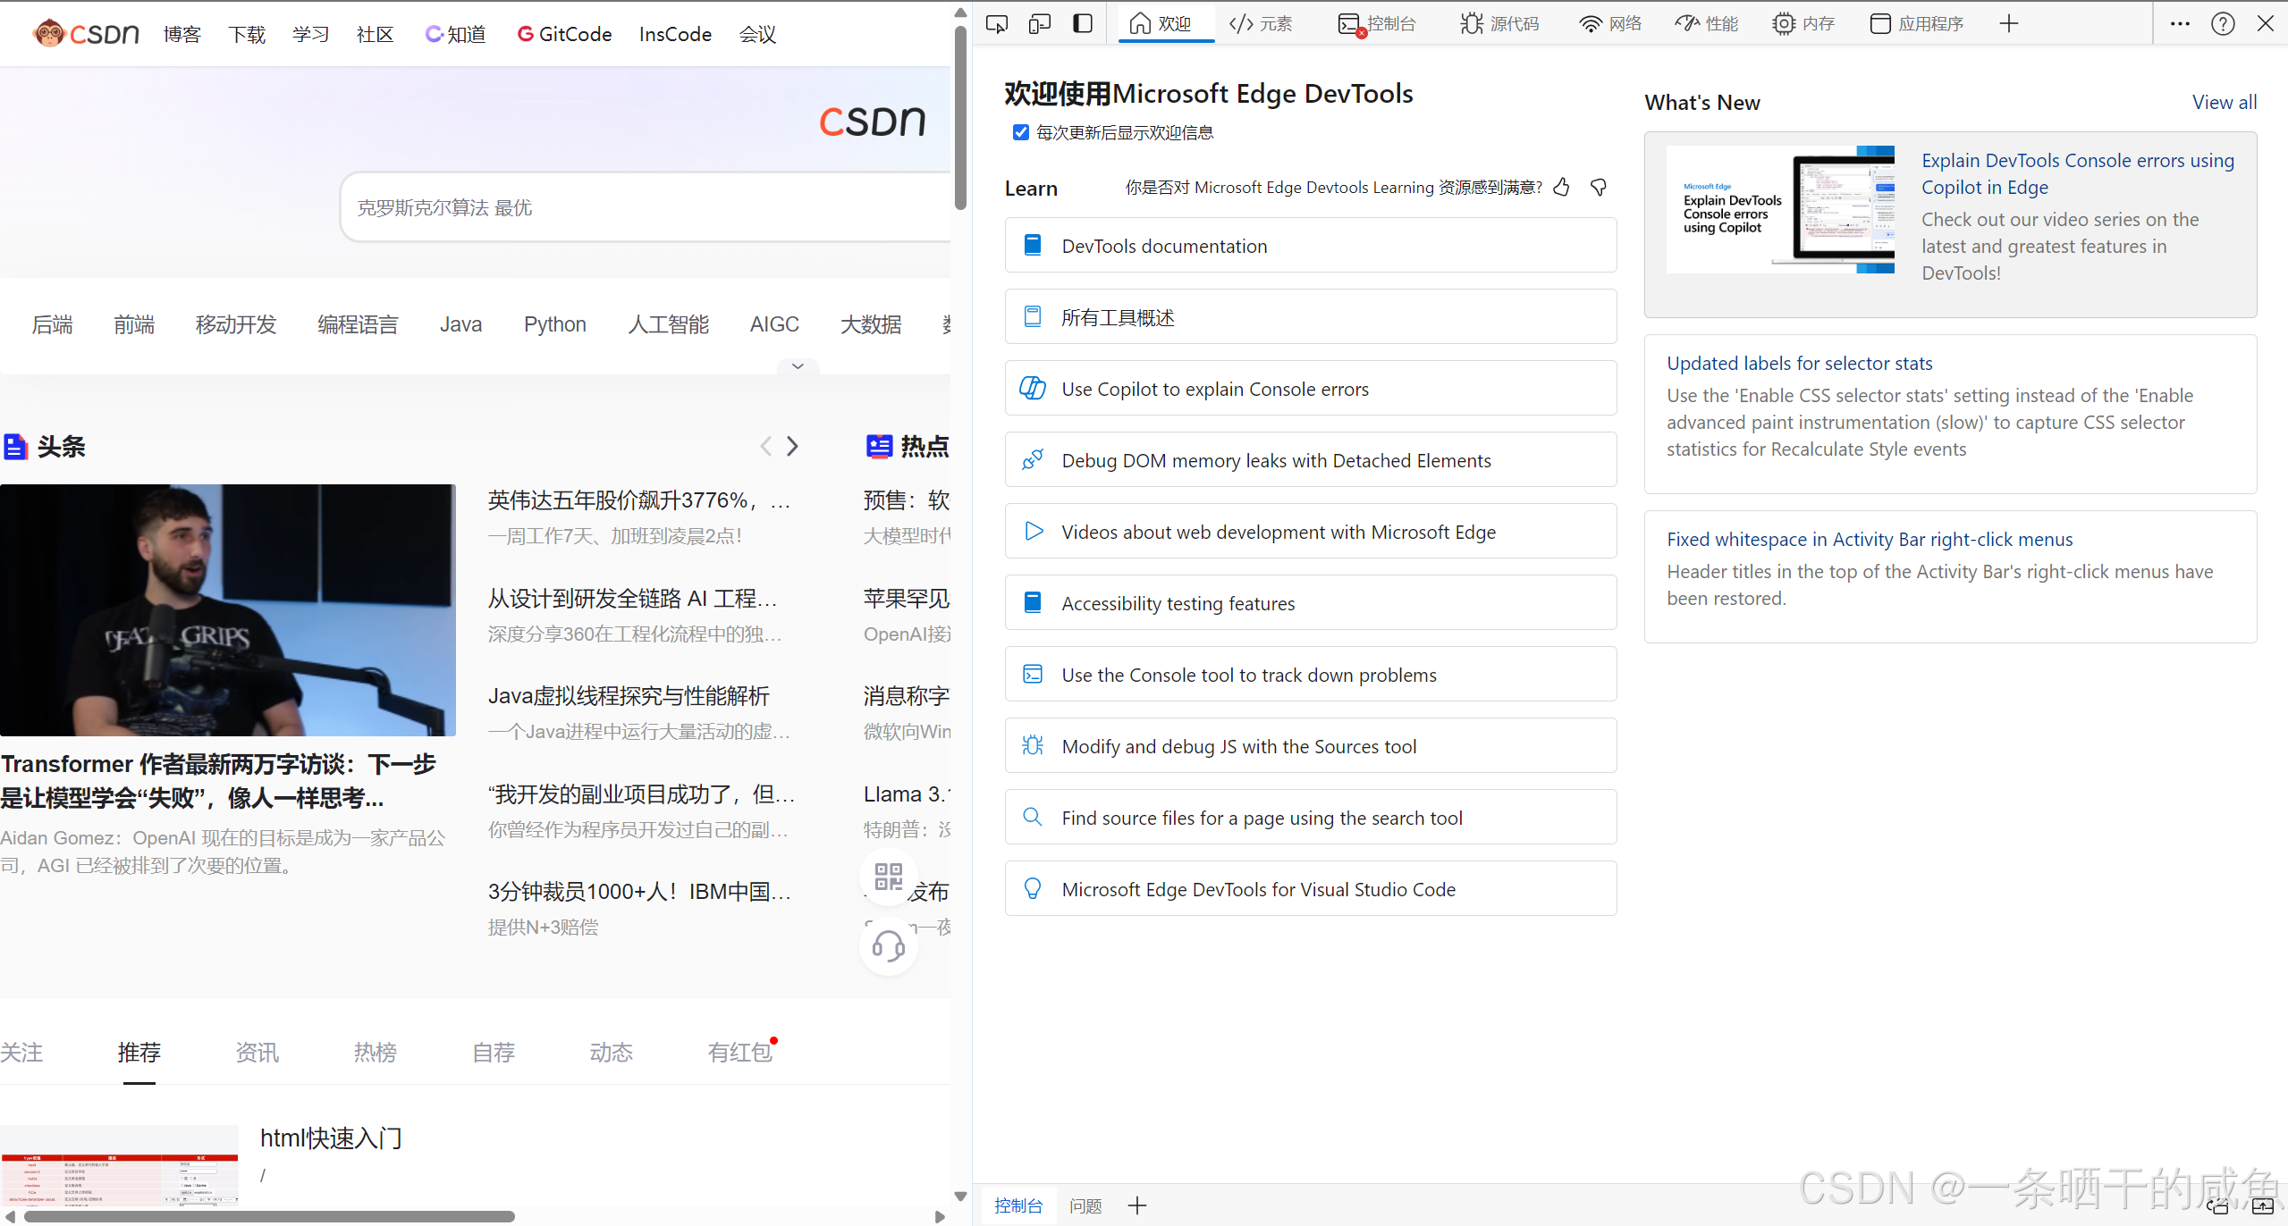This screenshot has height=1226, width=2288.
Task: Open DevTools help question mark icon
Action: [2223, 23]
